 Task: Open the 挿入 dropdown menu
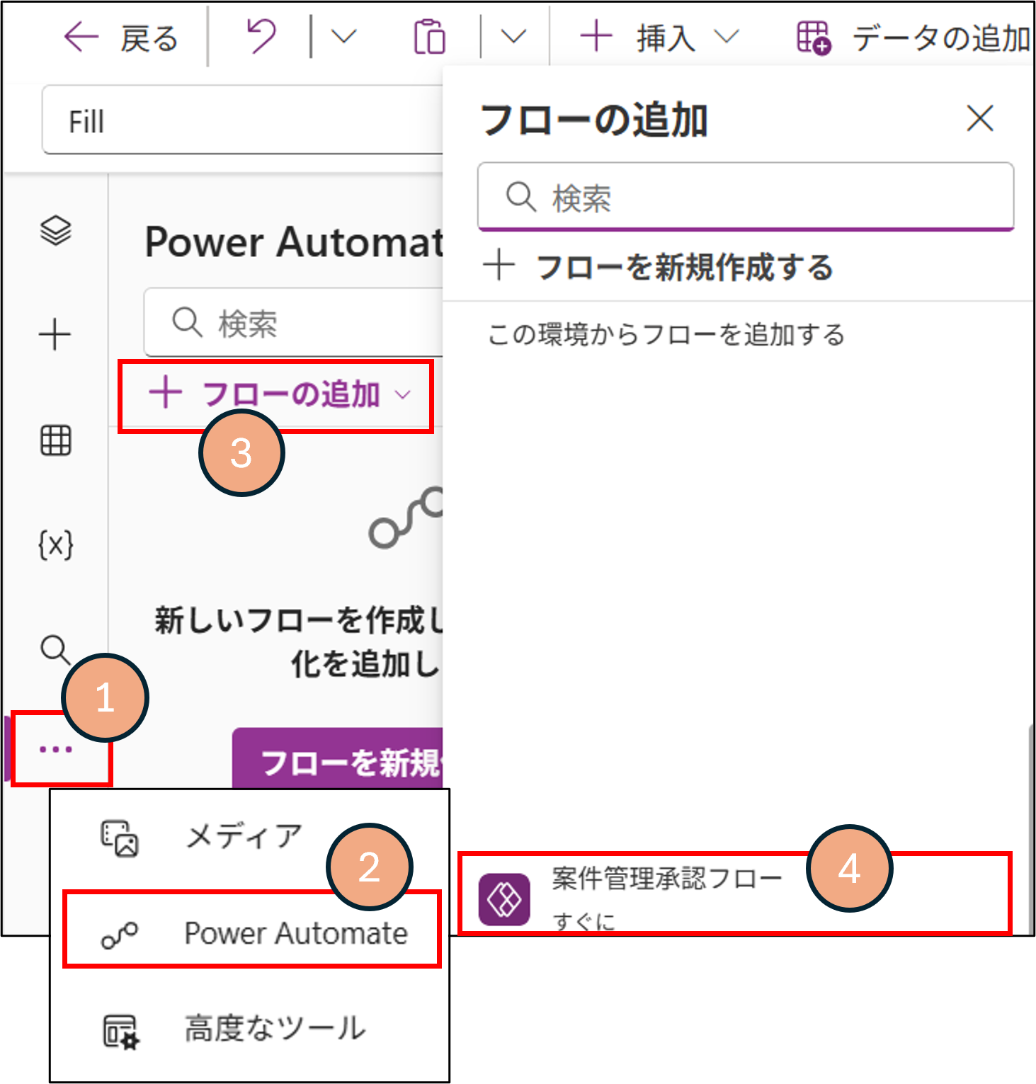[659, 37]
